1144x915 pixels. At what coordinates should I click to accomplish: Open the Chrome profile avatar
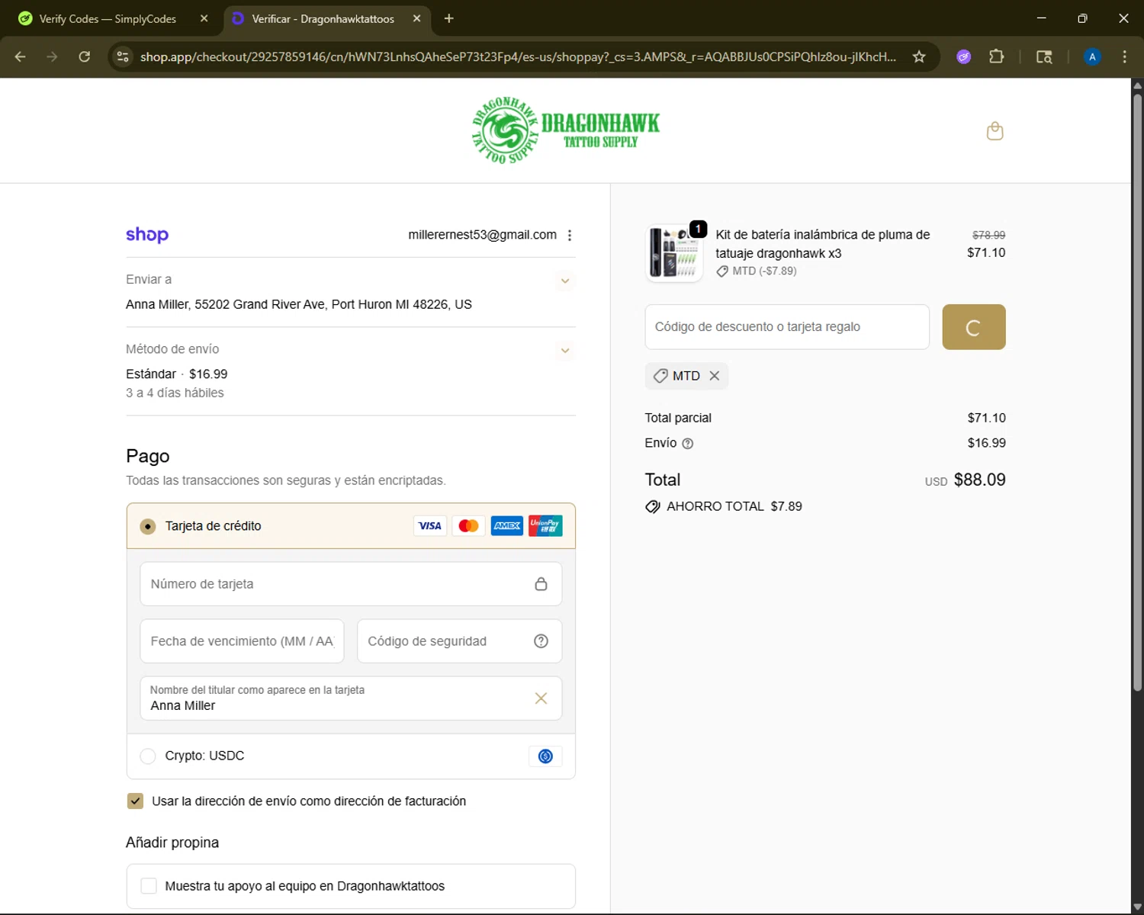pos(1092,56)
